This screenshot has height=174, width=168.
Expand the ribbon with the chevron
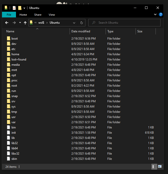point(155,14)
